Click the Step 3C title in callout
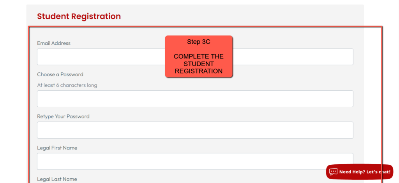Image resolution: width=399 pixels, height=183 pixels. (199, 42)
